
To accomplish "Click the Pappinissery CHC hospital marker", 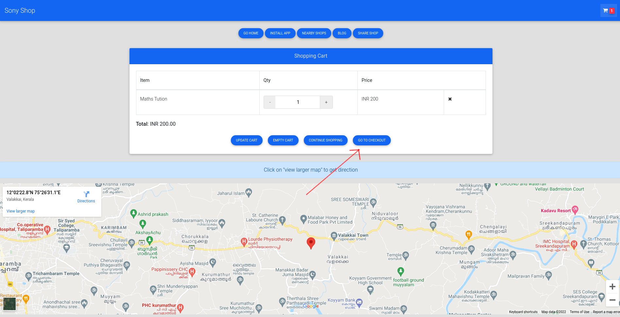I will pos(192,272).
